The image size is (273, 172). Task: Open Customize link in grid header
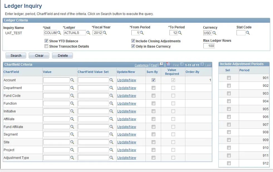tap(142, 65)
